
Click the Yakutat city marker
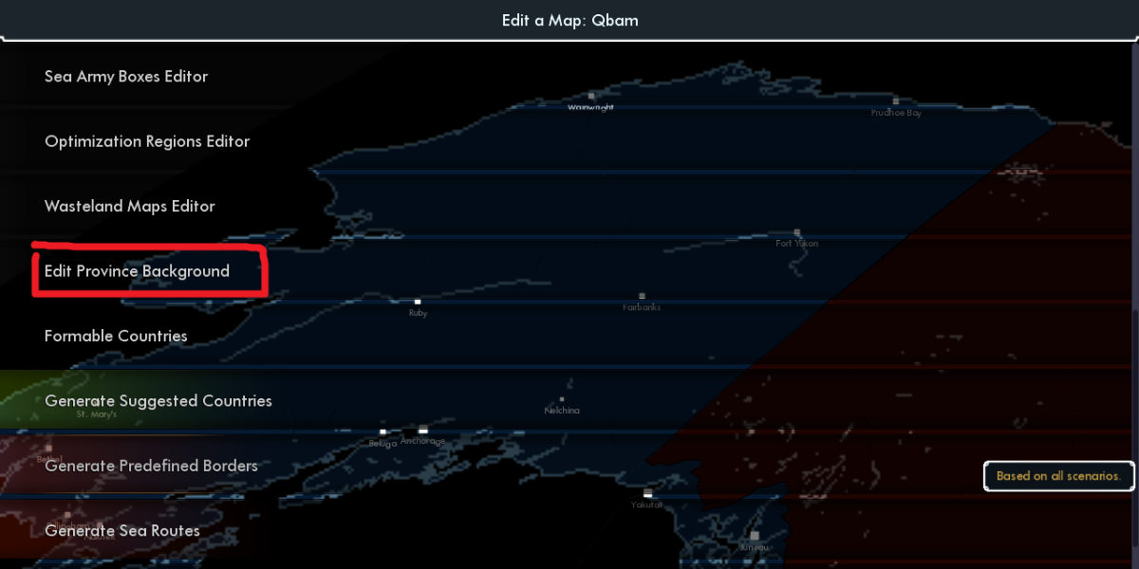[647, 493]
